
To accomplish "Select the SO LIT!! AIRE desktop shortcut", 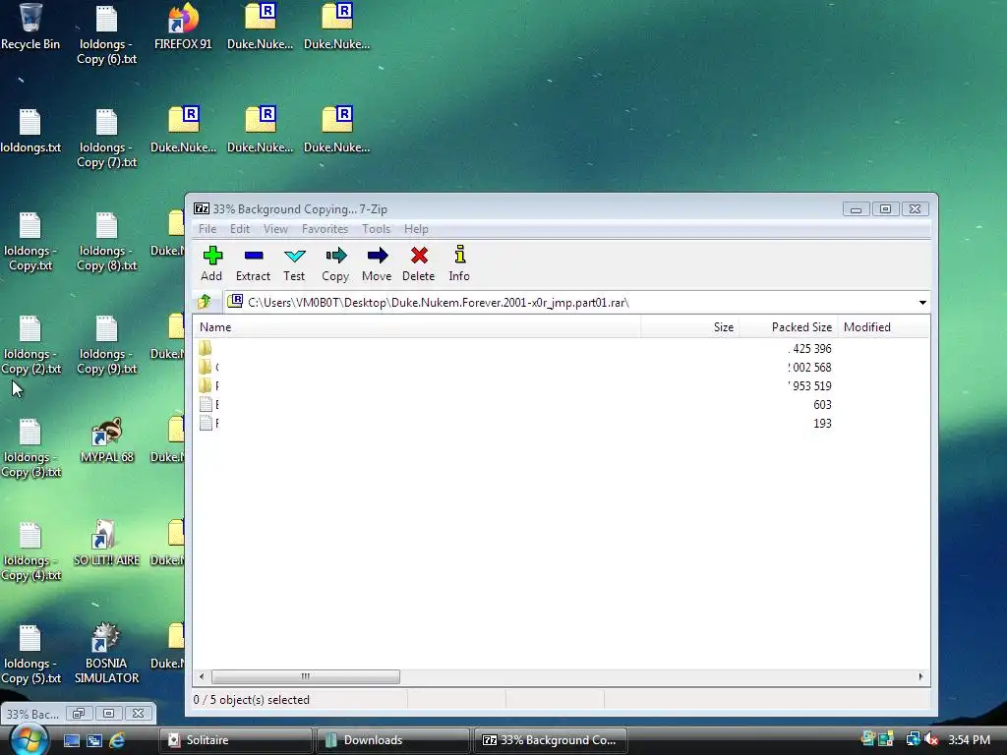I will (x=106, y=544).
